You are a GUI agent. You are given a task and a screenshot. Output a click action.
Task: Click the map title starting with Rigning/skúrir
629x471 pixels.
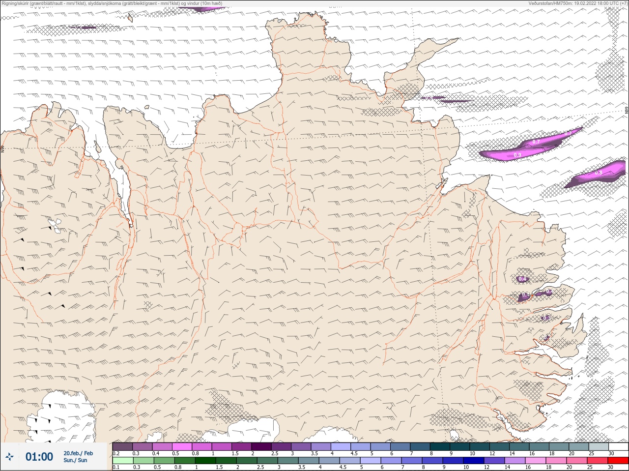click(x=112, y=3)
